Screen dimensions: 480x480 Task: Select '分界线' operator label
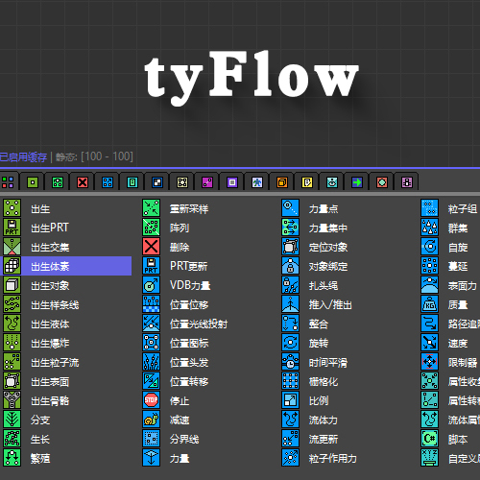(x=184, y=439)
